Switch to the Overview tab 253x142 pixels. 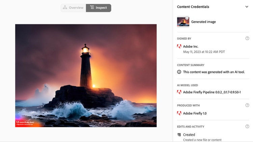coord(73,8)
